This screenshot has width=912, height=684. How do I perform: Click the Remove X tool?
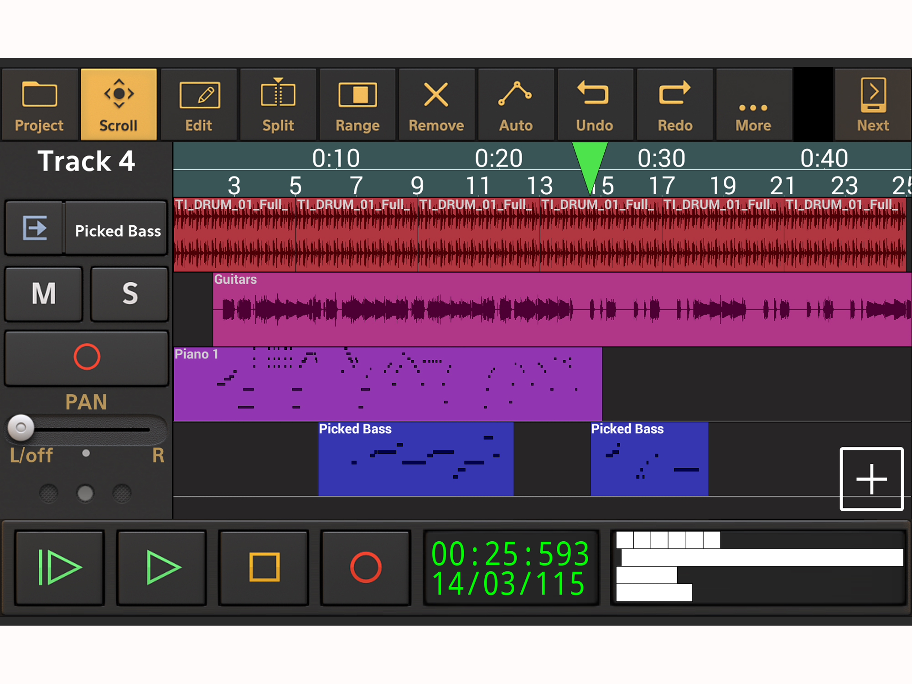[436, 104]
